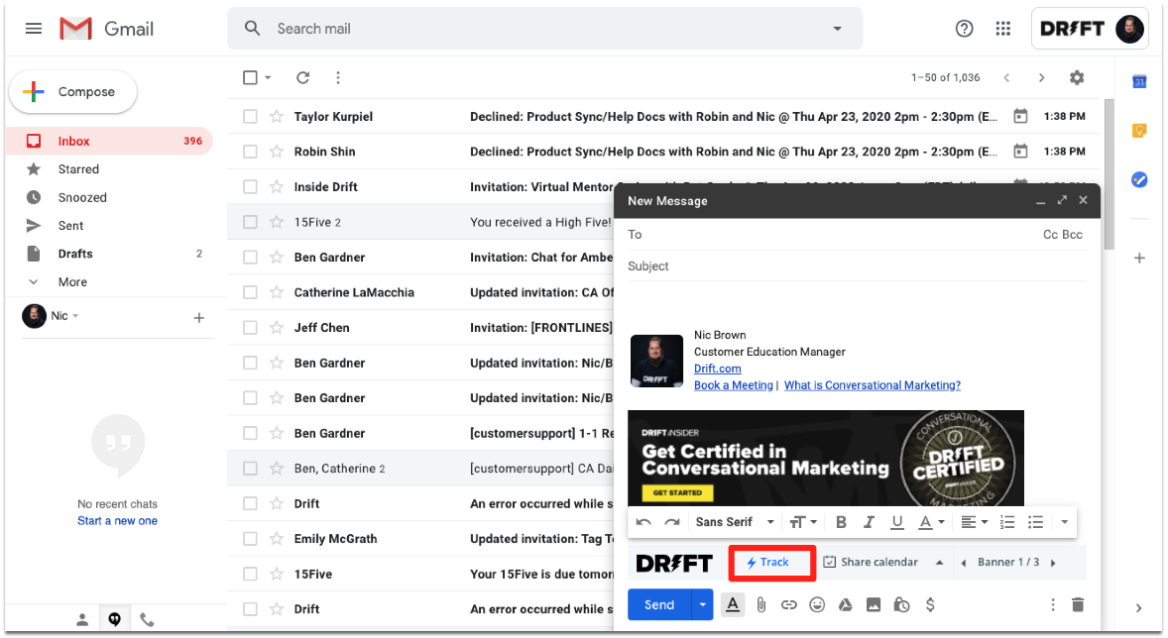The image size is (1168, 638).
Task: Start a new message with Compose
Action: click(73, 91)
